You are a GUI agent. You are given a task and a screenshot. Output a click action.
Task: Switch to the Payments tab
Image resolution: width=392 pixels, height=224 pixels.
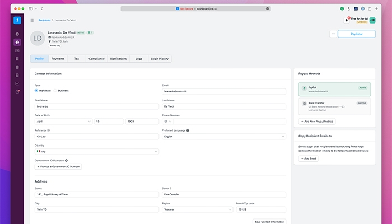pos(58,59)
